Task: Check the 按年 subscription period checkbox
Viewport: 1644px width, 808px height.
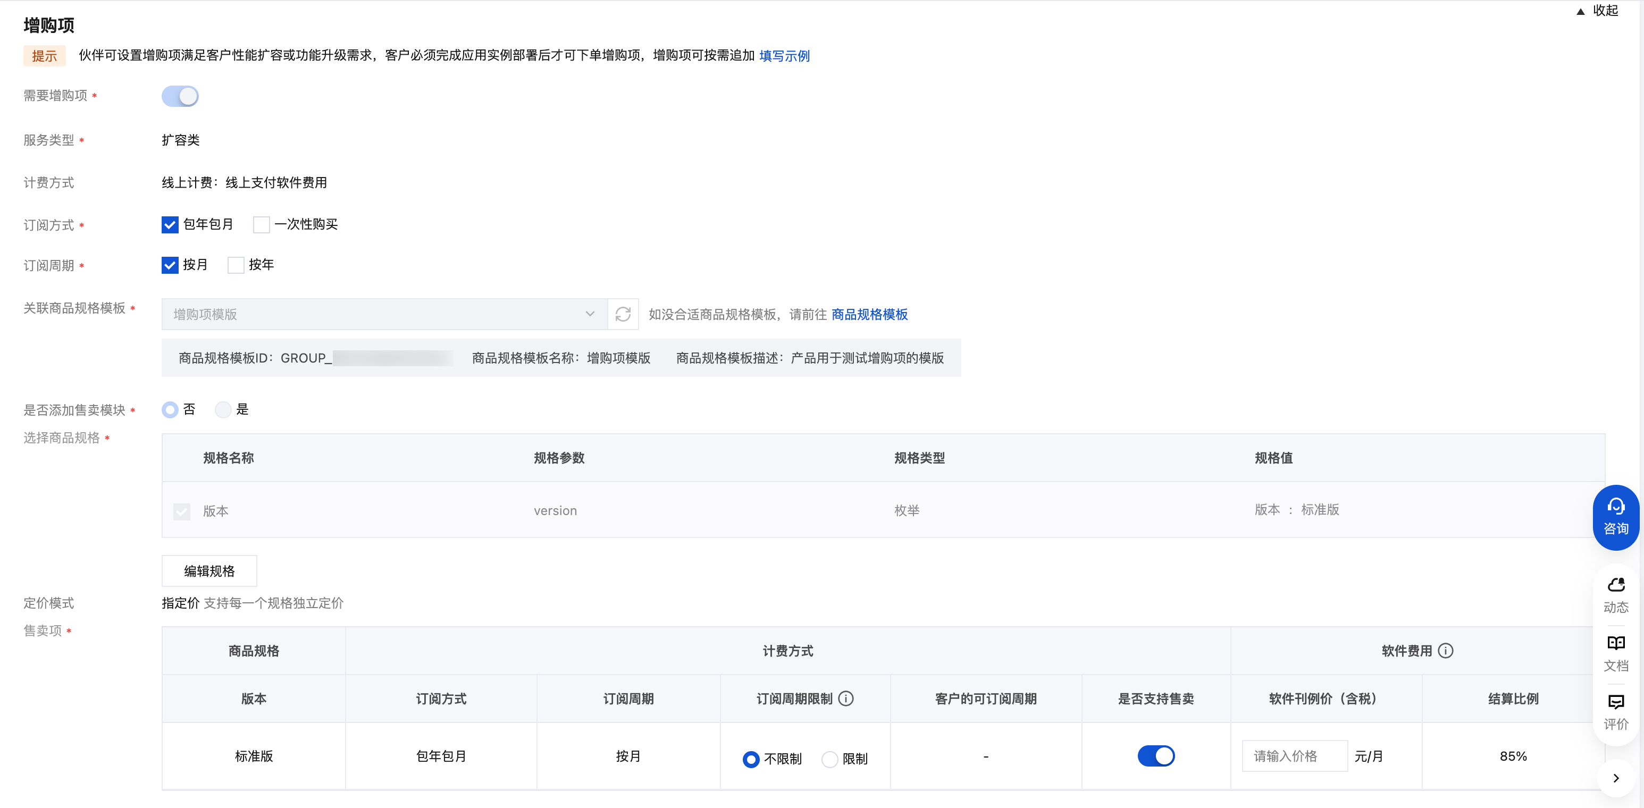Action: 236,265
